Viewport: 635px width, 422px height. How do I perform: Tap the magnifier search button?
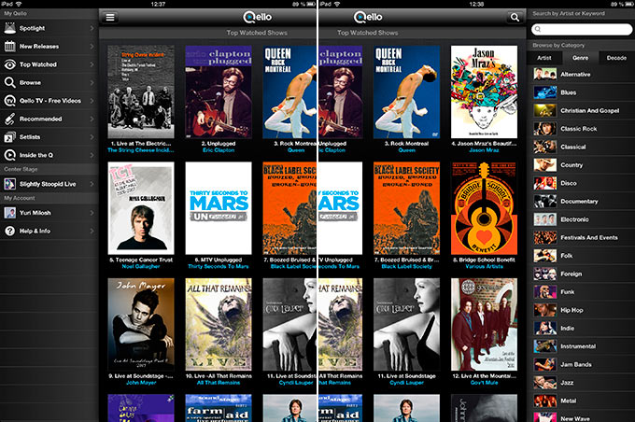click(515, 17)
